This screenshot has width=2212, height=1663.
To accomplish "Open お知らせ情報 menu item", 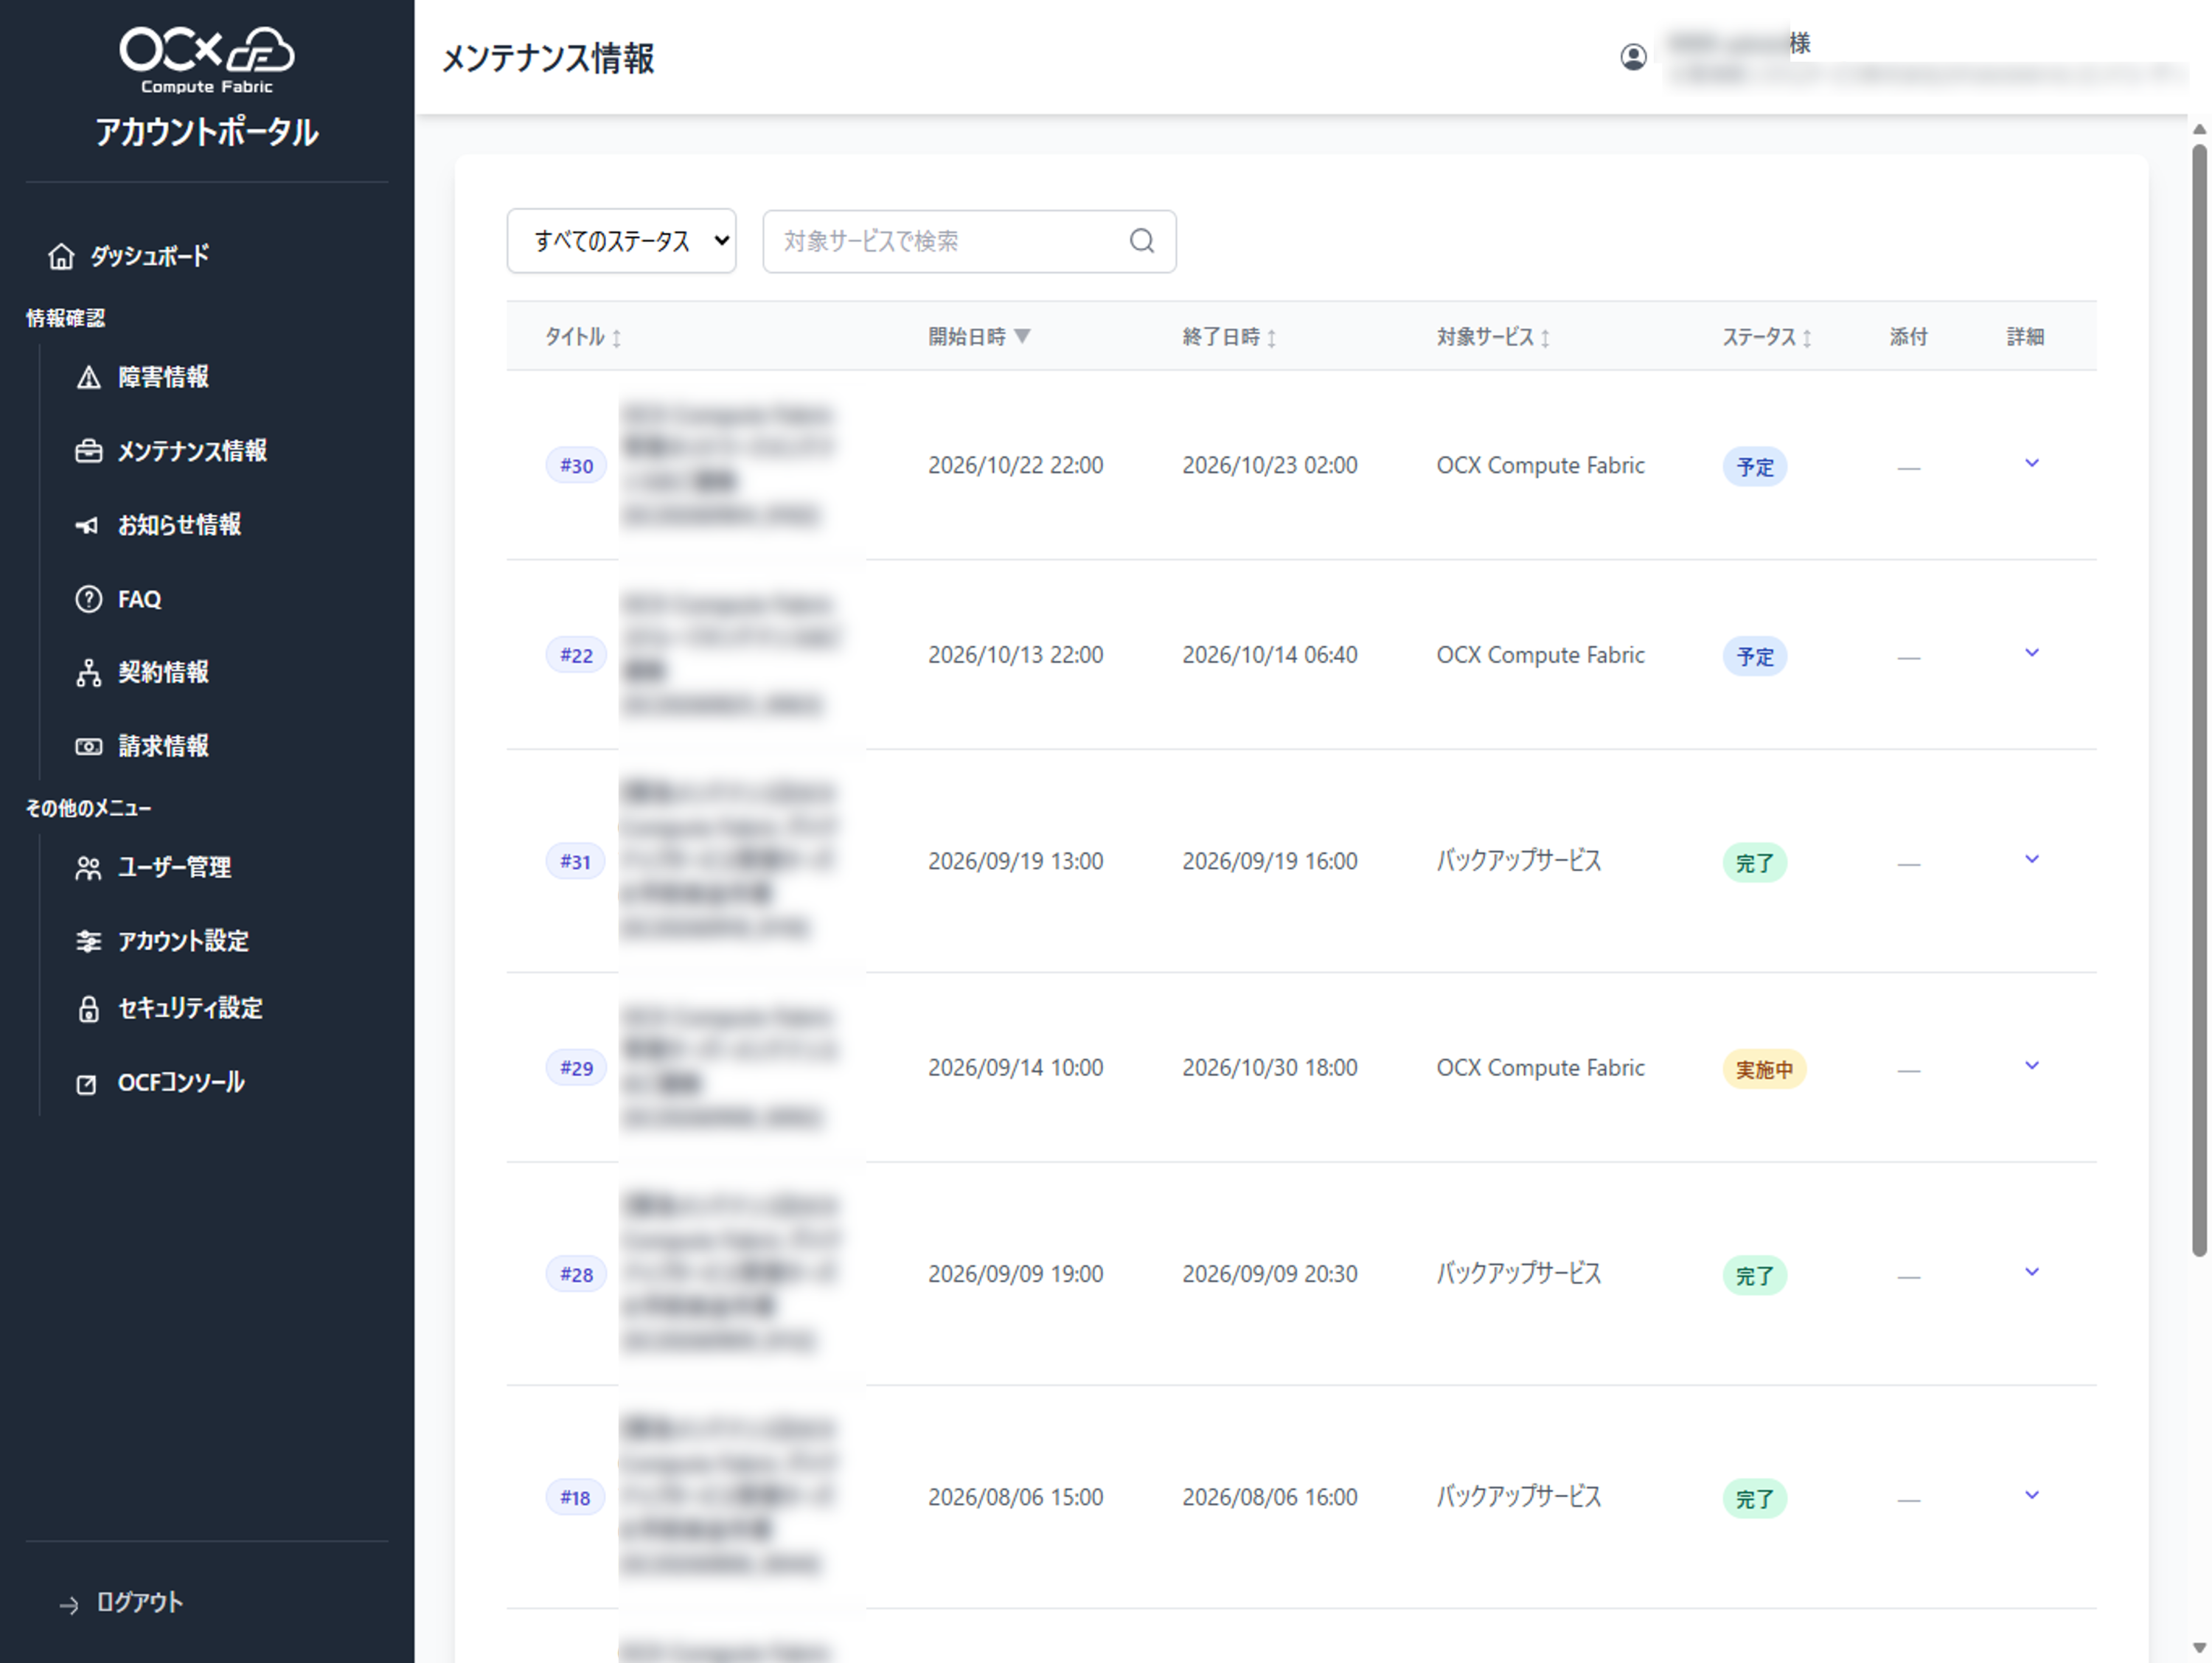I will [x=179, y=525].
